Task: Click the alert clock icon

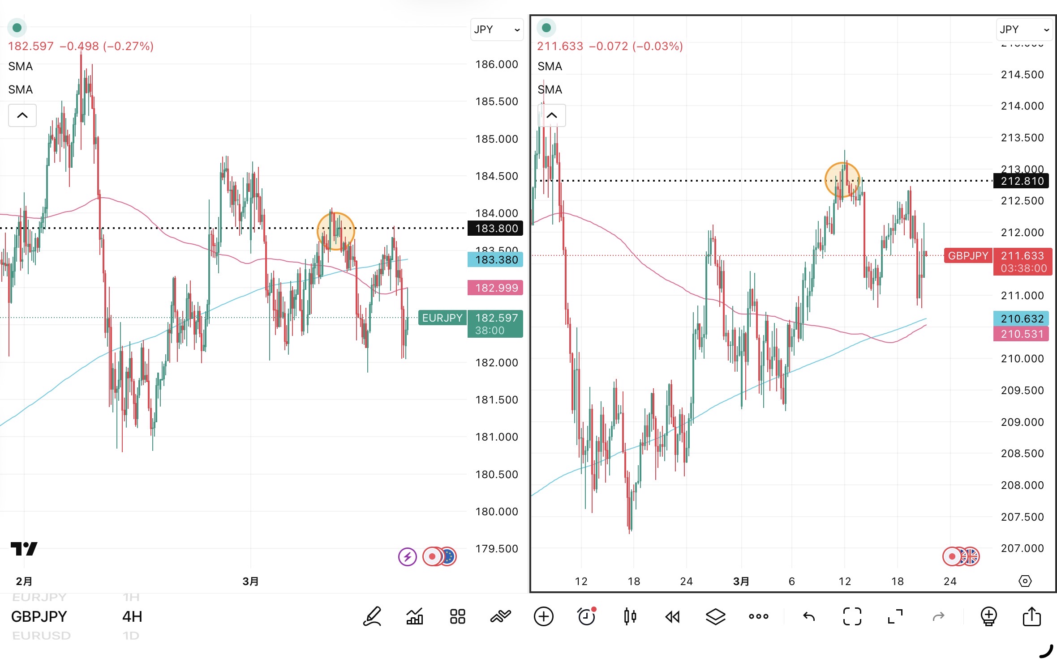Action: pos(586,617)
